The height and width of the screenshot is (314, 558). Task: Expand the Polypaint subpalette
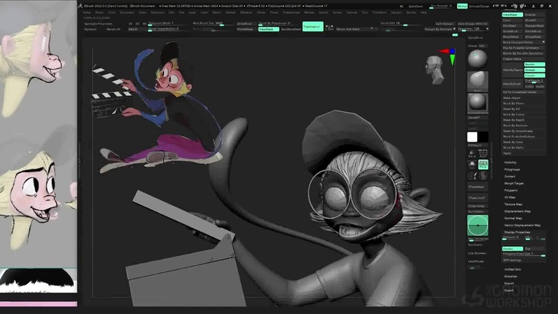click(x=511, y=191)
